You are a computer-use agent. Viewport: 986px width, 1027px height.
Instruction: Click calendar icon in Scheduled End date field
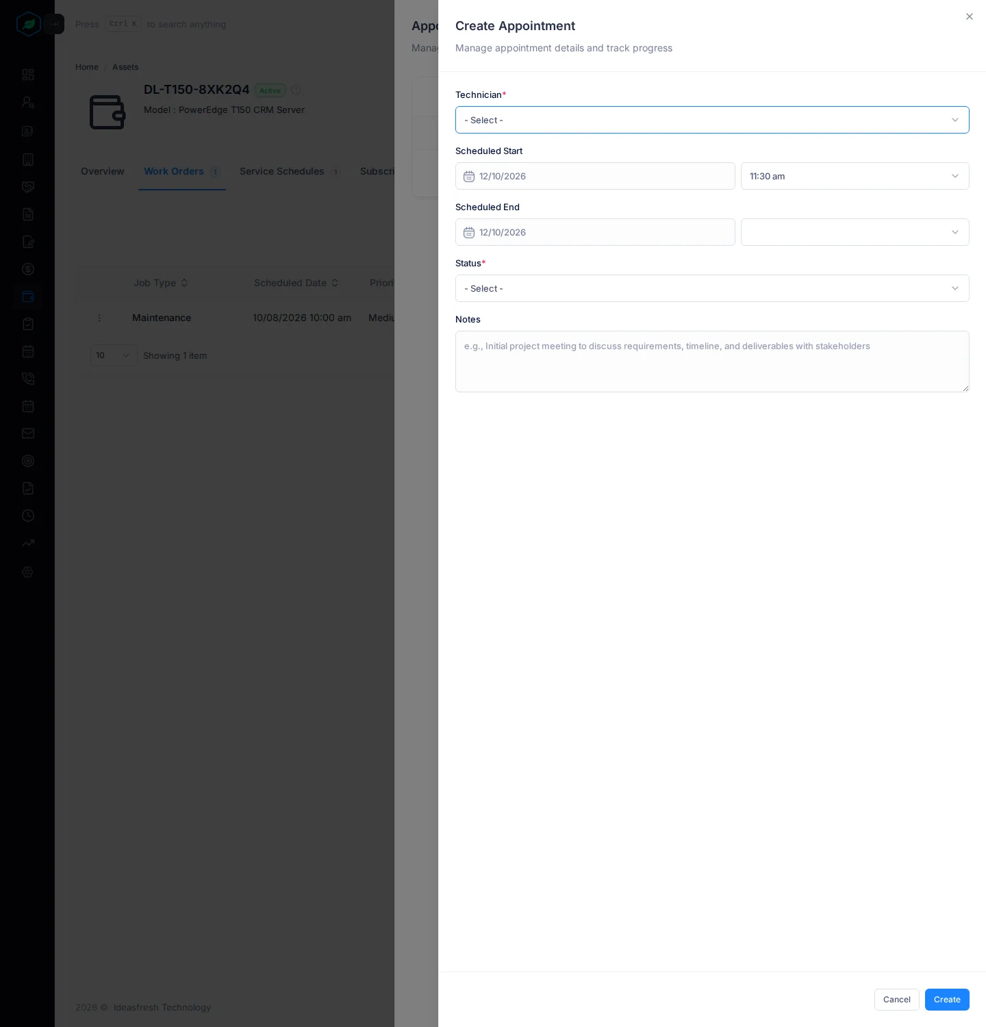(469, 233)
